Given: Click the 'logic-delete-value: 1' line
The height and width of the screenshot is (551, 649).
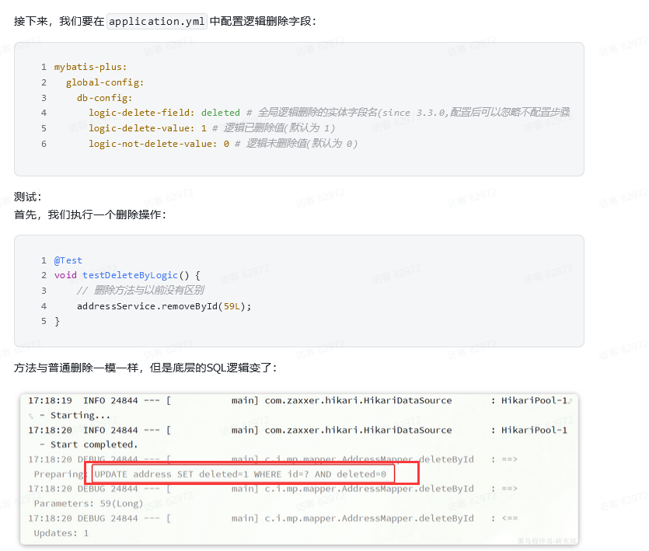Looking at the screenshot, I should pos(148,128).
